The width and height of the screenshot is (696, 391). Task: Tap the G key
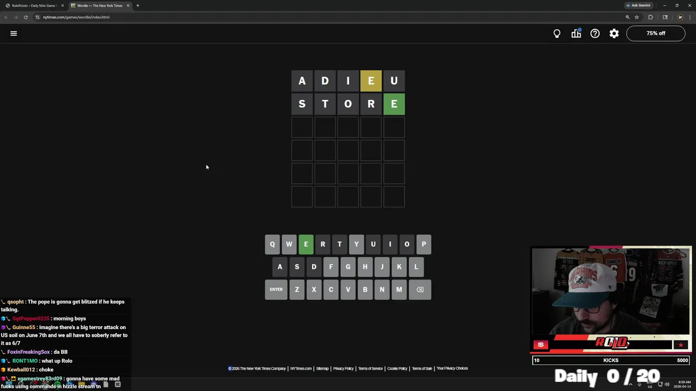[x=348, y=267]
